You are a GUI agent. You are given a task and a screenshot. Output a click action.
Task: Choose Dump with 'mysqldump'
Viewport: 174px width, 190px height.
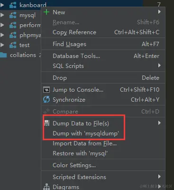coord(103,133)
